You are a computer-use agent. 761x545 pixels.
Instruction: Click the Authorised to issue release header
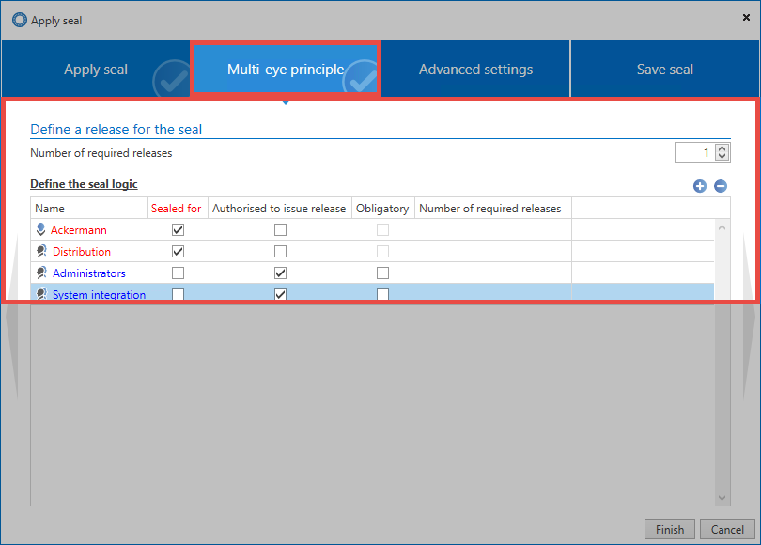[x=280, y=209]
